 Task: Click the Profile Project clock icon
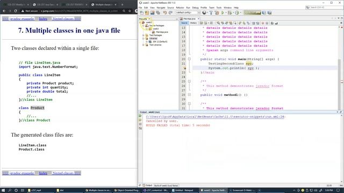click(x=236, y=13)
